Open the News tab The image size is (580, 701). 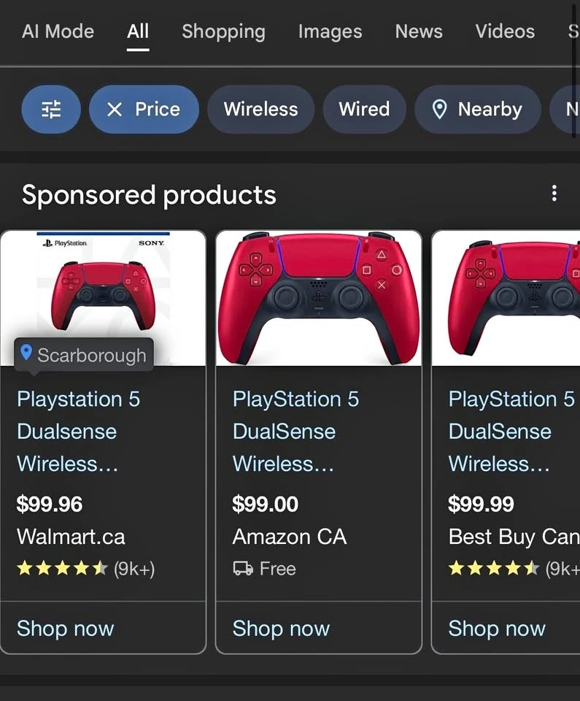pyautogui.click(x=419, y=31)
